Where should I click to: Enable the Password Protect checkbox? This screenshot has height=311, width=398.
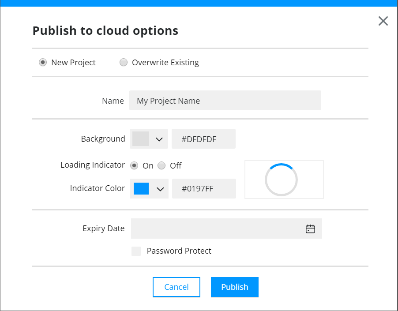pyautogui.click(x=136, y=251)
